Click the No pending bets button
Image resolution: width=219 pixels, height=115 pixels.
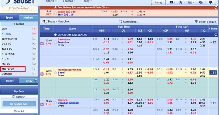pos(19,104)
